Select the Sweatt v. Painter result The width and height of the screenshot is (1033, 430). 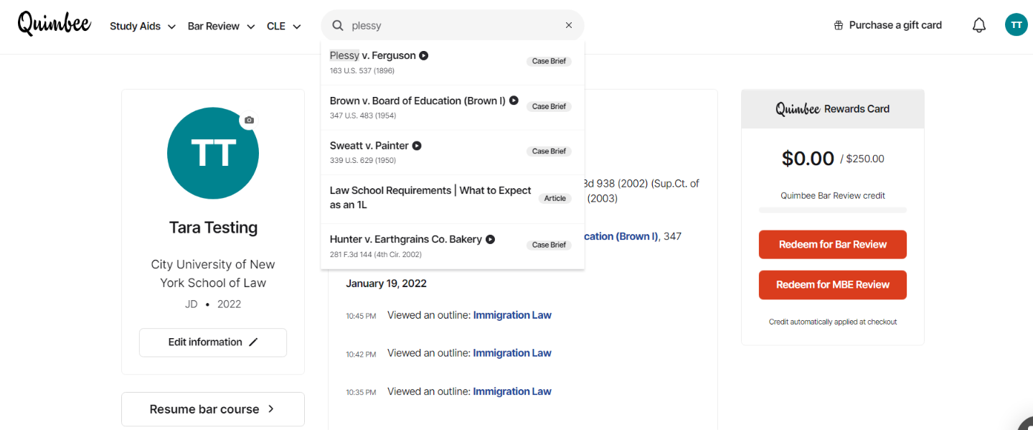453,152
